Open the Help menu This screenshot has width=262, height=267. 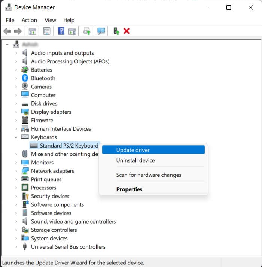coord(69,20)
